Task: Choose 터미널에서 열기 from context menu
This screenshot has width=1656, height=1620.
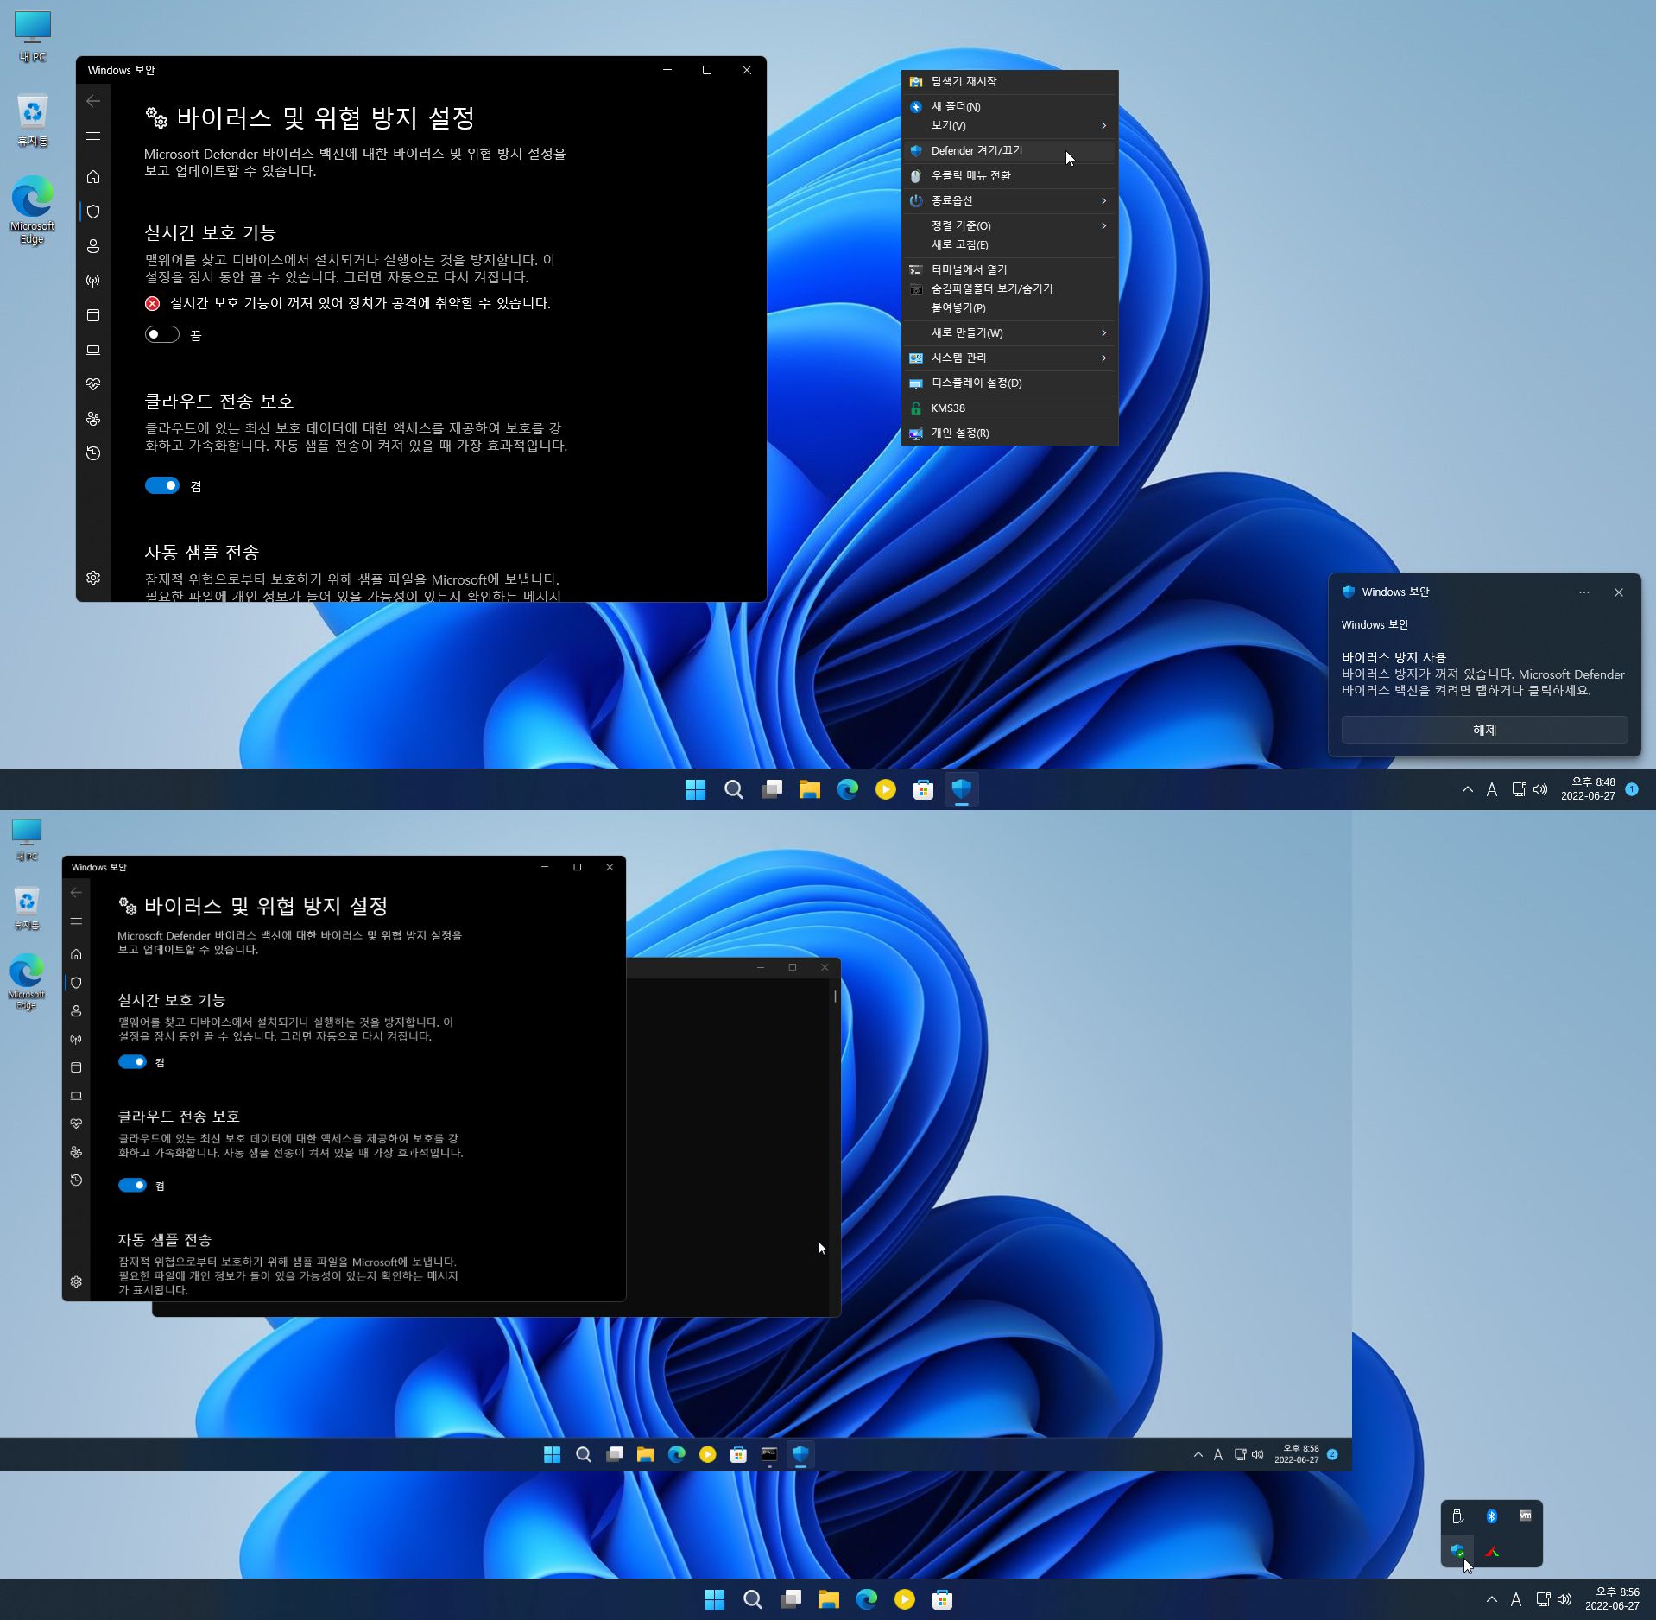Action: (1009, 269)
